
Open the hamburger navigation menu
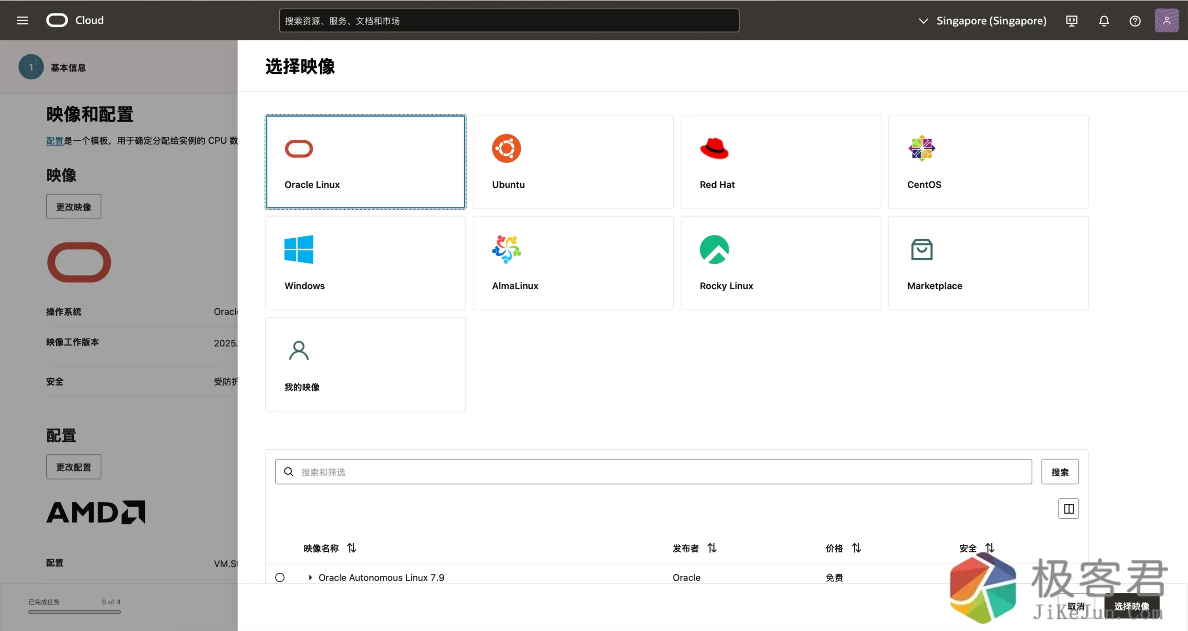[22, 20]
